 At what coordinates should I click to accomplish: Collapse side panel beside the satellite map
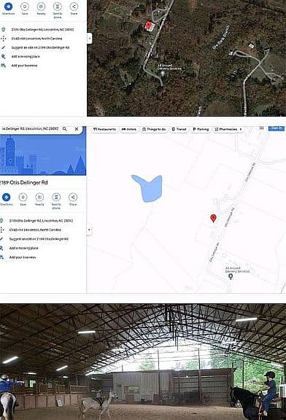tap(90, 39)
